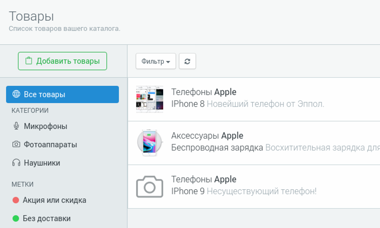Click the green dot for Без доставки

pos(16,218)
